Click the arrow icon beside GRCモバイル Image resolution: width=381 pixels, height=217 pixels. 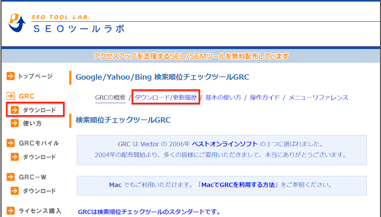pos(10,143)
